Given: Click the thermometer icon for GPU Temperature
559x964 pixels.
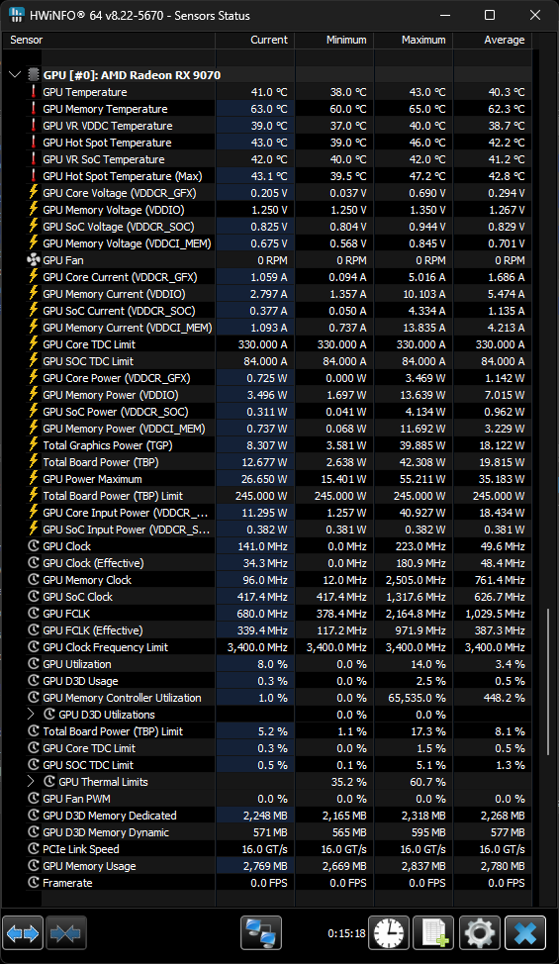Looking at the screenshot, I should (x=34, y=92).
